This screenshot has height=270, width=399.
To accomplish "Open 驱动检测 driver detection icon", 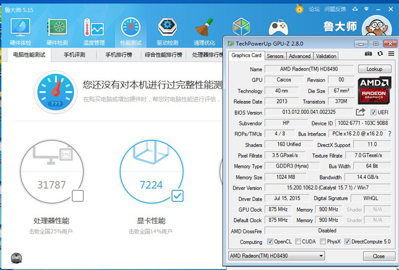I will click(x=168, y=27).
